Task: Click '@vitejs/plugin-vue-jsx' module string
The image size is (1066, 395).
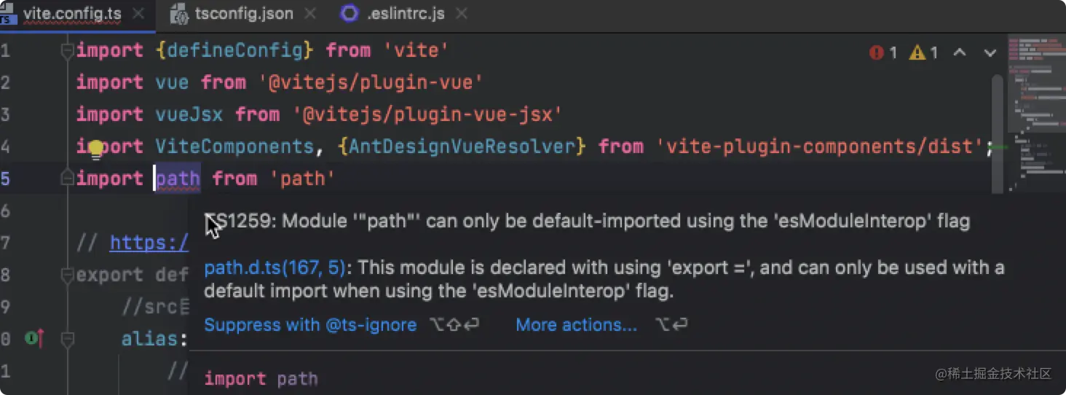Action: pos(427,114)
